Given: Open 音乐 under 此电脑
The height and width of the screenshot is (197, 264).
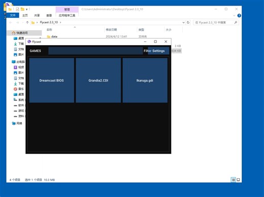Looking at the screenshot, I should (x=21, y=89).
